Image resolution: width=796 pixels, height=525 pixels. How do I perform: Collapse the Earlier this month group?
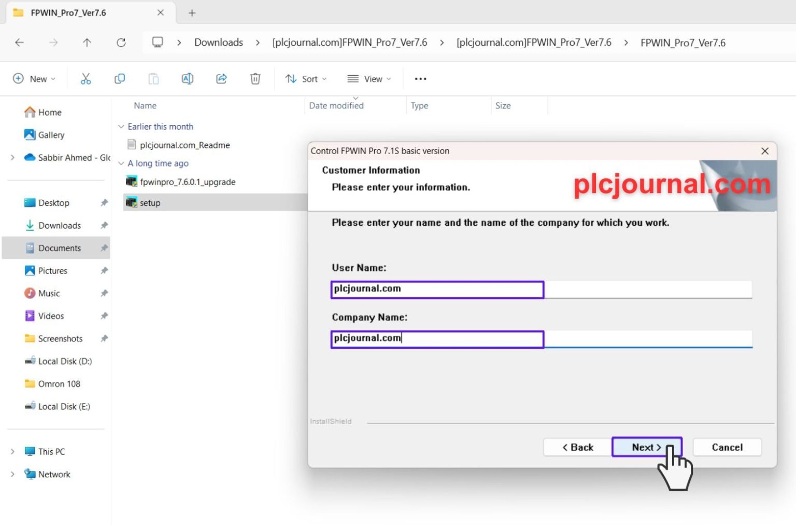click(121, 126)
